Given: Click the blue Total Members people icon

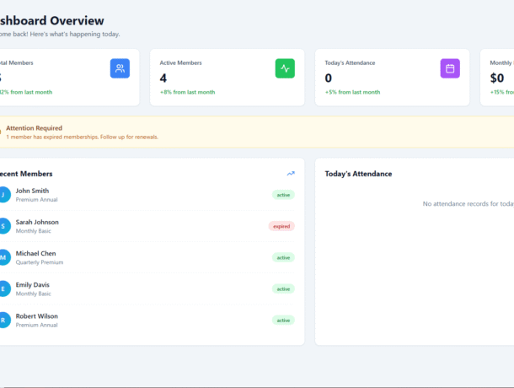Looking at the screenshot, I should click(x=120, y=68).
